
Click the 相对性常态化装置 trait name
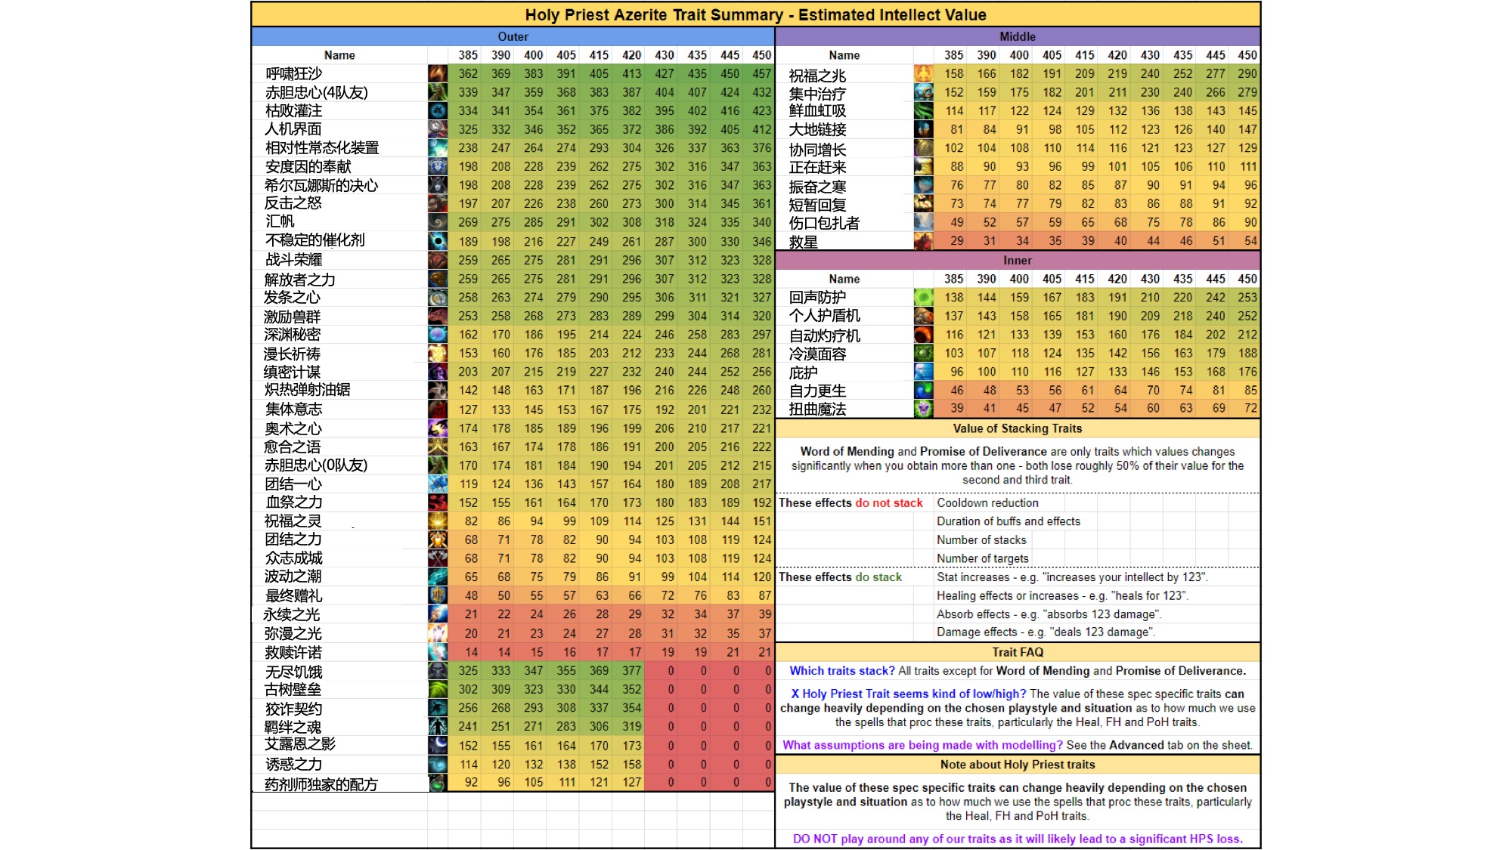pos(322,148)
